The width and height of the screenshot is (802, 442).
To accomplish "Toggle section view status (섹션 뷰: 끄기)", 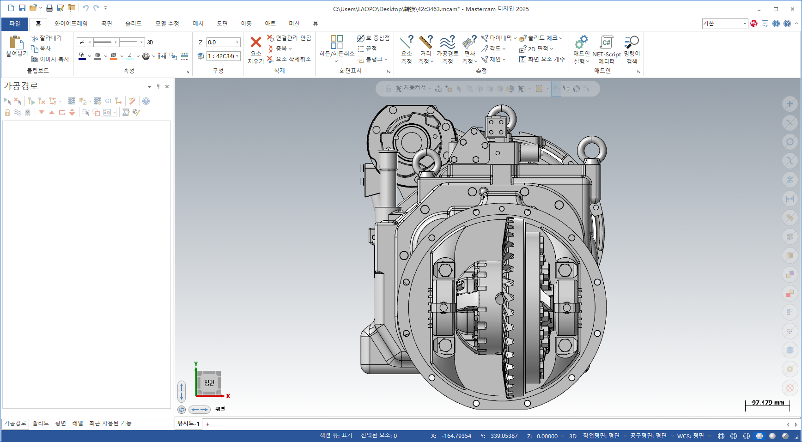I will tap(336, 436).
